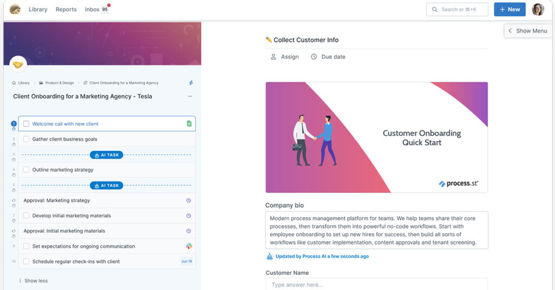Open the three-dot workflow options menu
This screenshot has width=555, height=290.
(190, 96)
